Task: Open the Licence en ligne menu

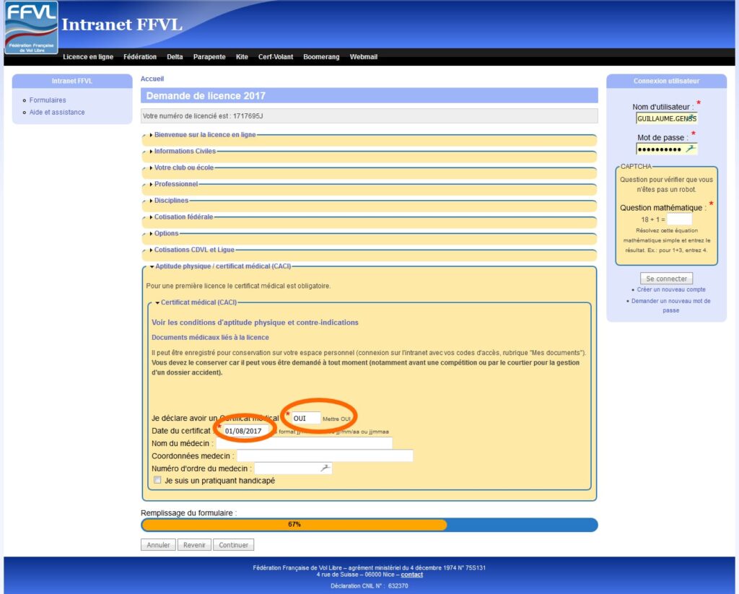Action: click(88, 57)
